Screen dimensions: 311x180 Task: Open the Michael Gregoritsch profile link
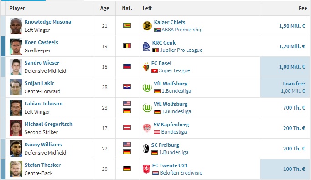point(48,124)
